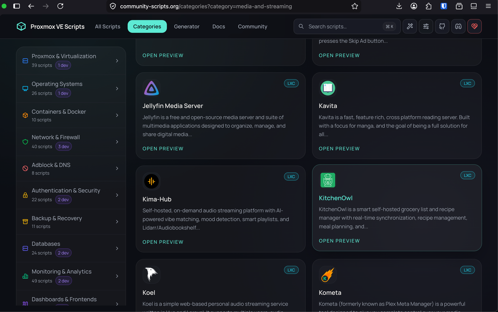Click the Network & Firewall shield icon
The image size is (498, 312).
(x=25, y=142)
